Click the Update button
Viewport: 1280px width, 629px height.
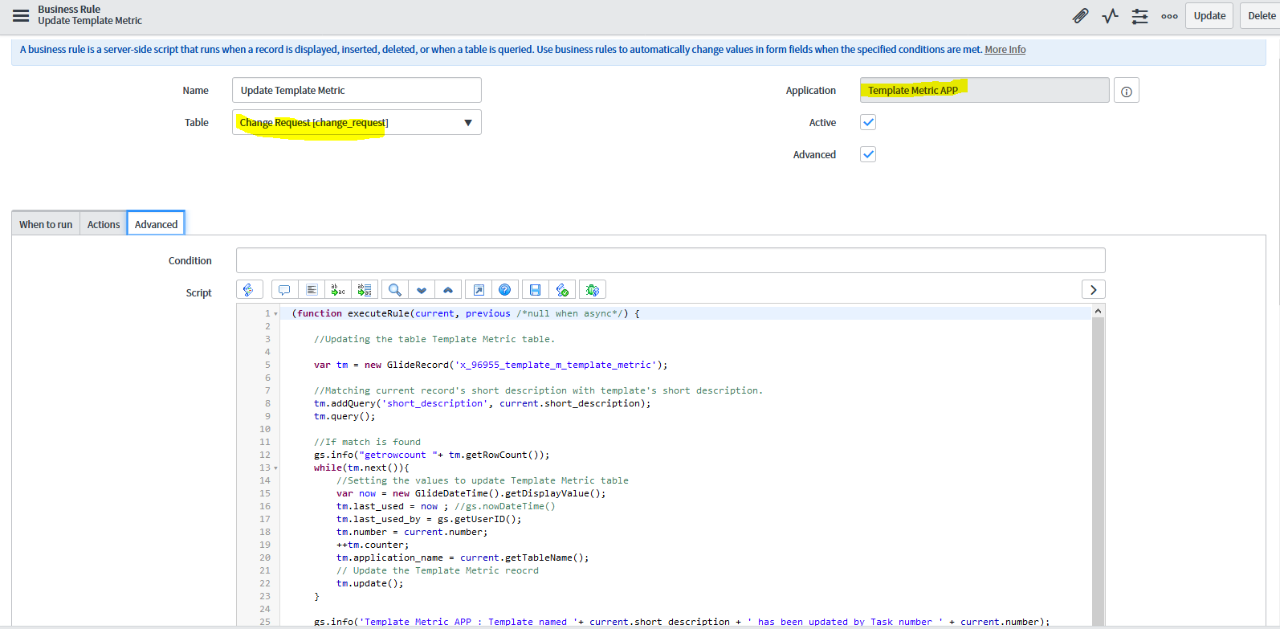(x=1209, y=16)
